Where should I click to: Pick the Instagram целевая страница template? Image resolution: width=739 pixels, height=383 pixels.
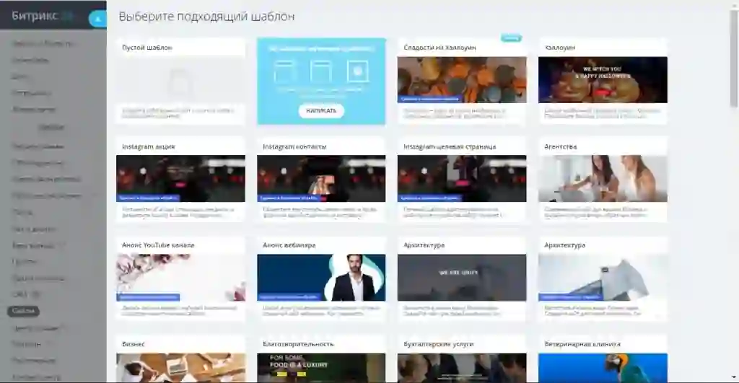[x=462, y=179]
